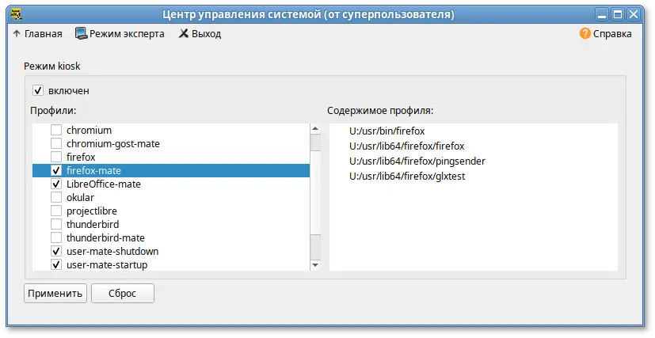Select the user-mate-startup profile label
The height and width of the screenshot is (338, 655).
pos(107,265)
